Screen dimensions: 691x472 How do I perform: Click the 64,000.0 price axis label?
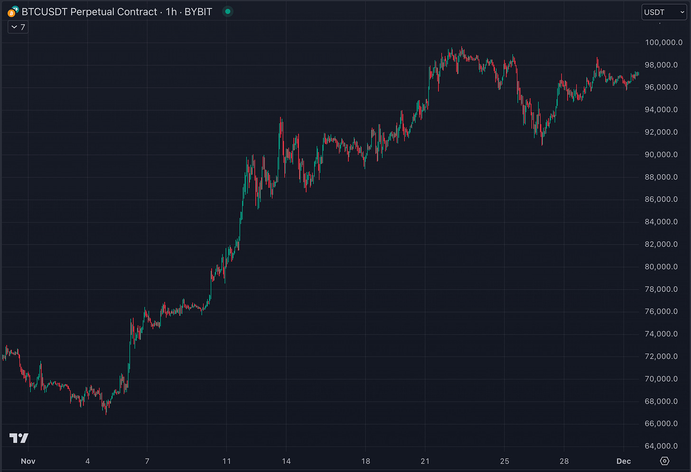[661, 446]
